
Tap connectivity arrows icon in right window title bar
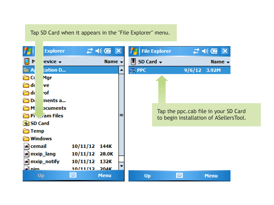click(196, 51)
